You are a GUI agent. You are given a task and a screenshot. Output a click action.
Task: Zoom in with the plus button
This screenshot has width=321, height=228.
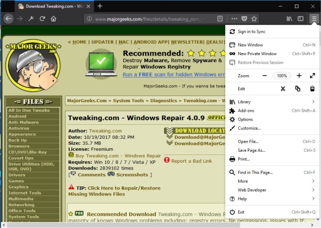coord(299,76)
